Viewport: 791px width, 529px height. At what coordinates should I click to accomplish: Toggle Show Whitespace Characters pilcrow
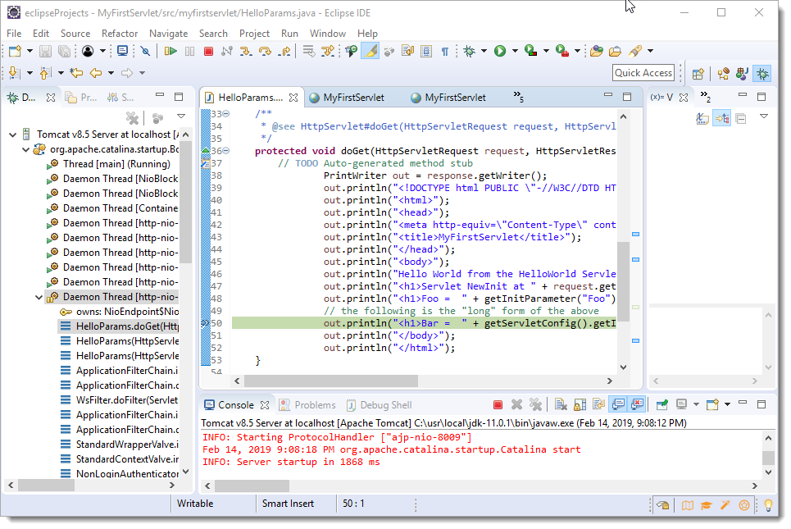coord(444,51)
